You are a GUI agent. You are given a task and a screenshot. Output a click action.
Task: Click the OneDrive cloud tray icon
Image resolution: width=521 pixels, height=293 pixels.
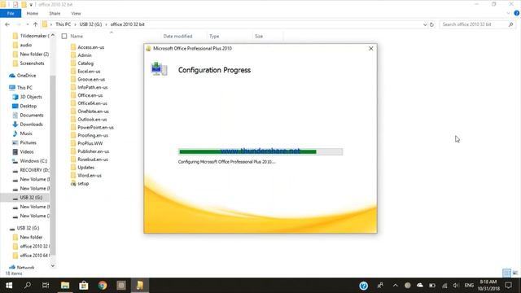click(x=420, y=285)
